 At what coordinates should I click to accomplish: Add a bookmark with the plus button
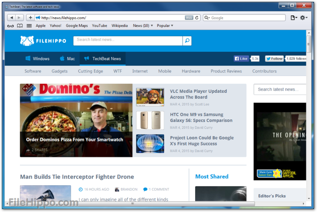30,18
